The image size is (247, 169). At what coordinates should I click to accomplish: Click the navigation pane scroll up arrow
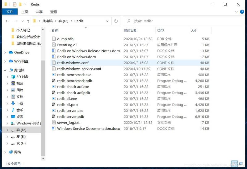43,29
